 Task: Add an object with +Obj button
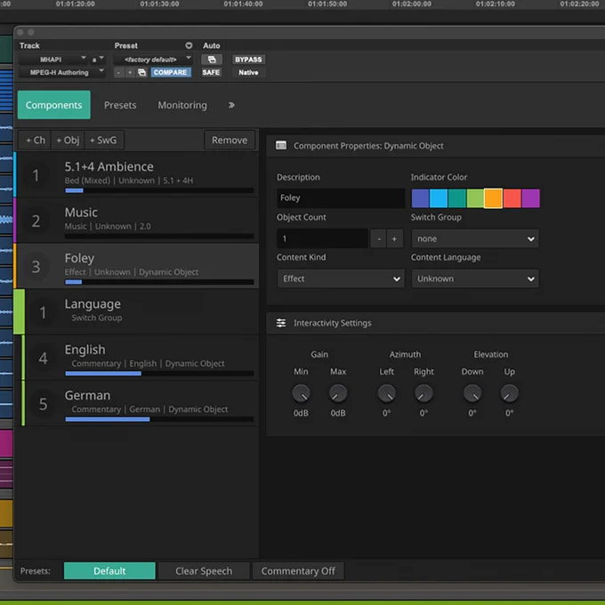point(68,140)
